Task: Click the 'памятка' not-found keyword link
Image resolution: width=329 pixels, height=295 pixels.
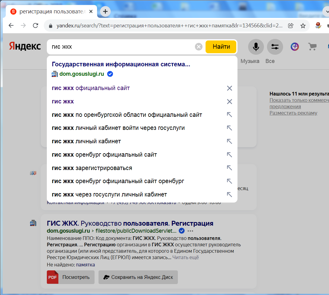Action: 85,265
